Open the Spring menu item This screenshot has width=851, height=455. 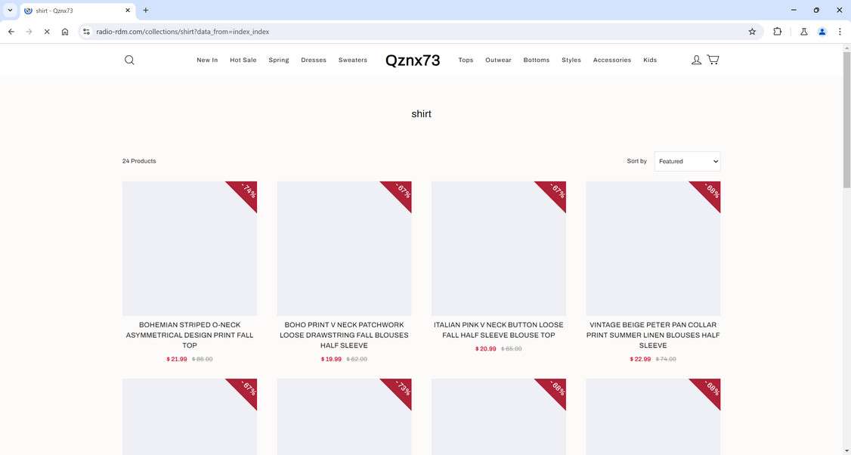coord(279,60)
